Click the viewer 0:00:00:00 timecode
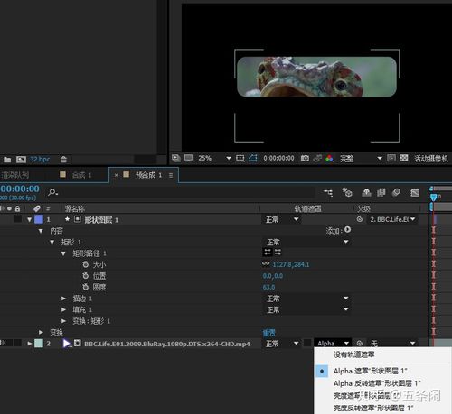 (278, 158)
